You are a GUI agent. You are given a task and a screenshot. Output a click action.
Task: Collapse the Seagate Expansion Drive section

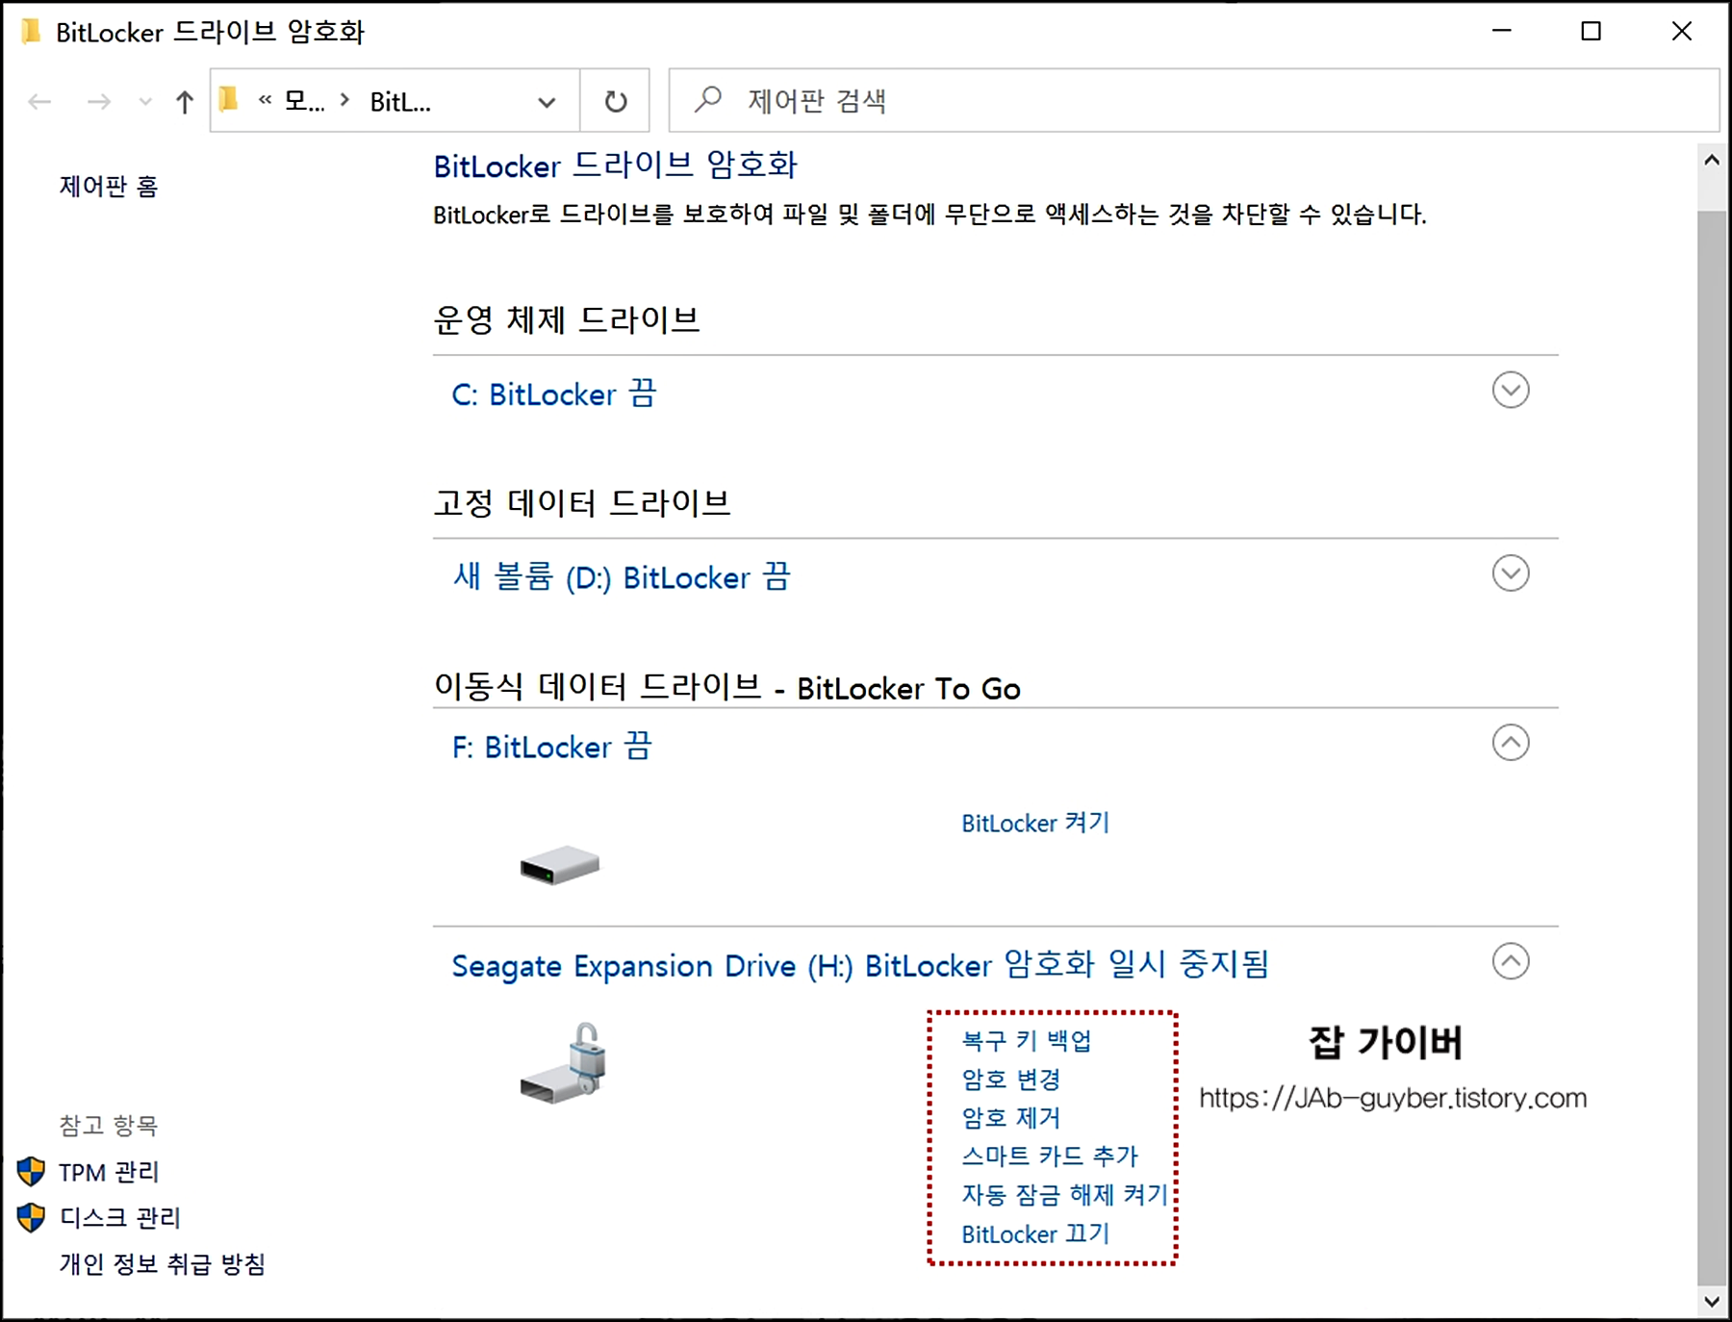(1510, 961)
